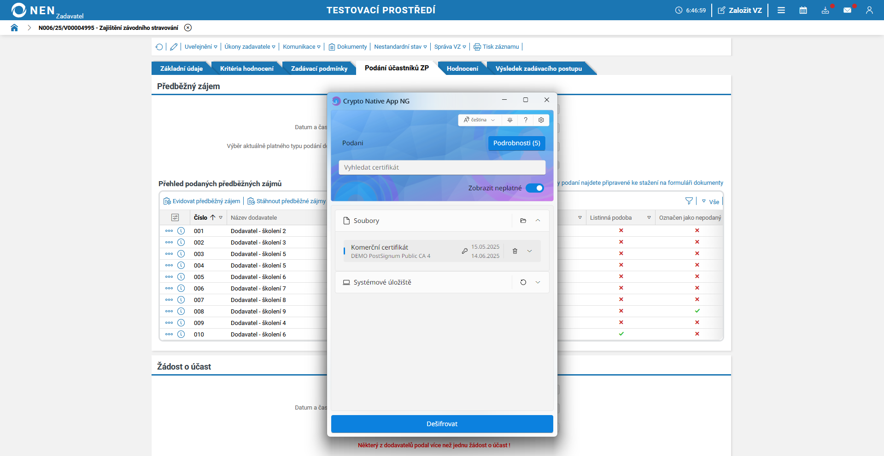
Task: Switch to the Kritéria hodnocení tab
Action: coord(247,68)
